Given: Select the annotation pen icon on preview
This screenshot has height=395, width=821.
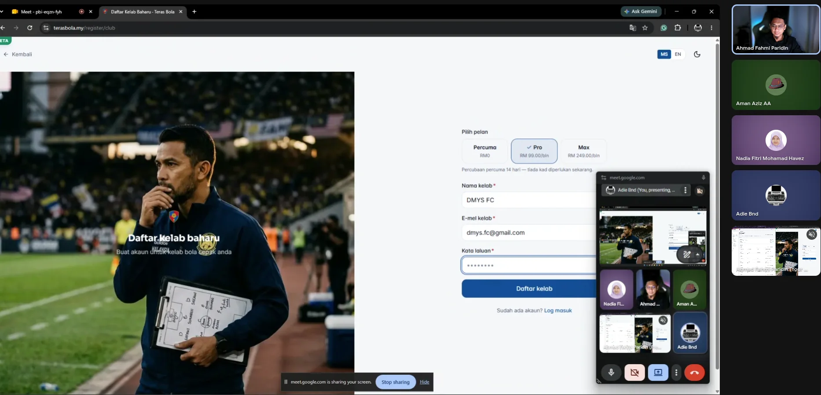Looking at the screenshot, I should tap(687, 254).
